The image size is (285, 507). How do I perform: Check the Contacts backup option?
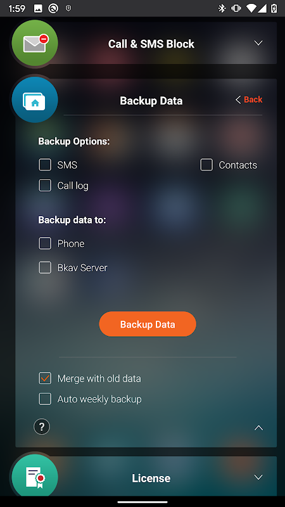pyautogui.click(x=206, y=165)
